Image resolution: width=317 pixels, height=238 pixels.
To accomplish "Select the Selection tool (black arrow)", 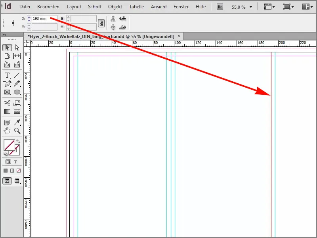I will [7, 48].
